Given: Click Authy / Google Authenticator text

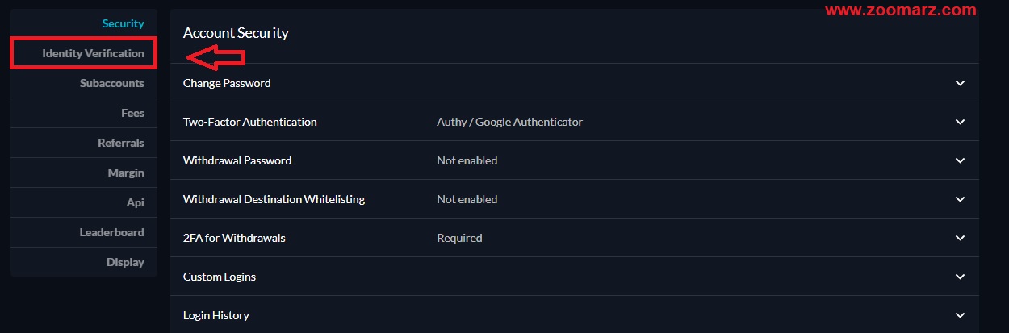Looking at the screenshot, I should [x=509, y=122].
